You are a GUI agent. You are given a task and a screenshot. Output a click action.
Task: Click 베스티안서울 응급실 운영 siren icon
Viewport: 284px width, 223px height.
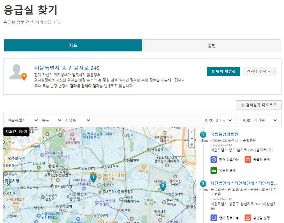pyautogui.click(x=248, y=218)
